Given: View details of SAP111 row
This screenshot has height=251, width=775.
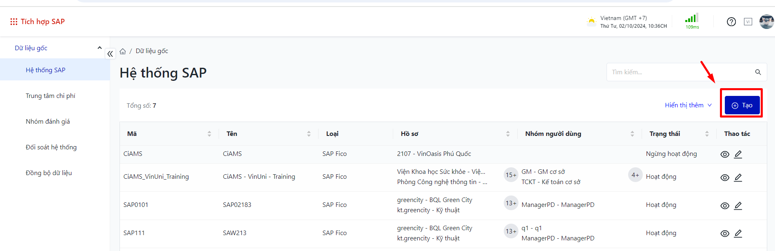Looking at the screenshot, I should (x=725, y=233).
